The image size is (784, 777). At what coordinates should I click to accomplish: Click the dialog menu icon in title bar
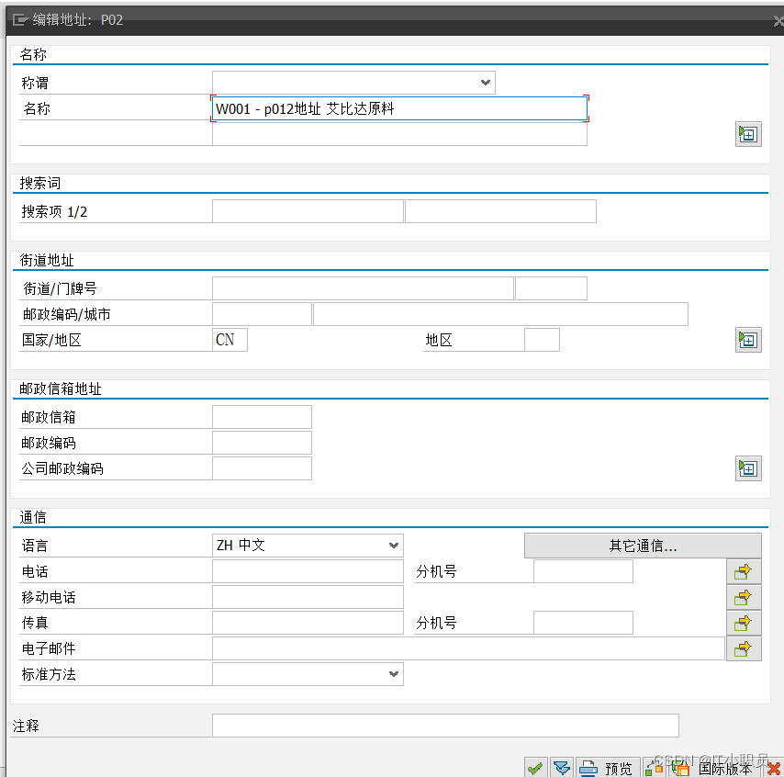tap(20, 20)
